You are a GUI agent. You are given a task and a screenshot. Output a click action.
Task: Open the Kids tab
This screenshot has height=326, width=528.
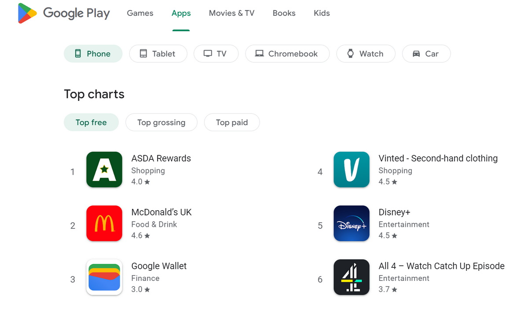[322, 13]
